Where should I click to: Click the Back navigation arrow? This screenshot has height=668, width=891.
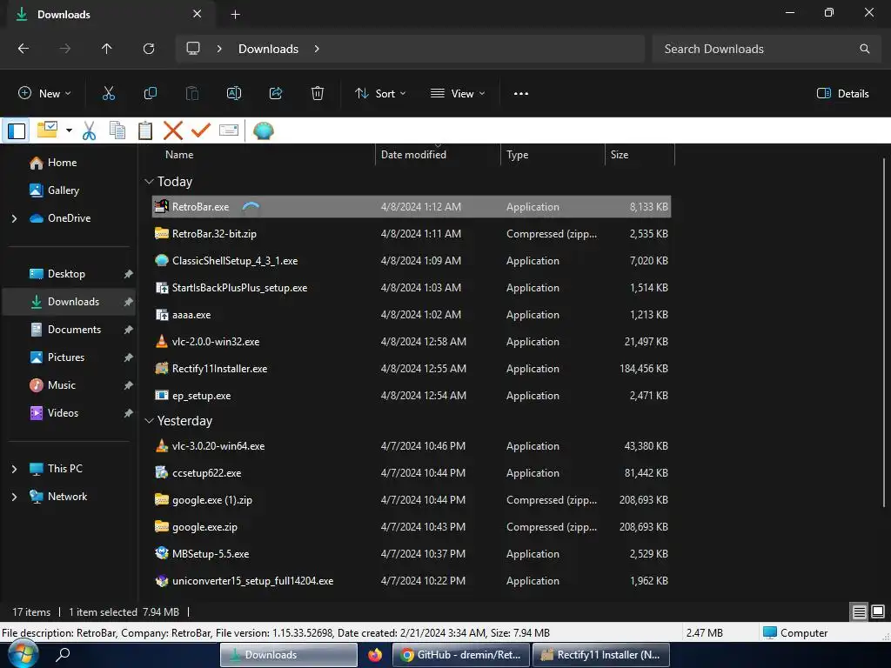click(23, 49)
